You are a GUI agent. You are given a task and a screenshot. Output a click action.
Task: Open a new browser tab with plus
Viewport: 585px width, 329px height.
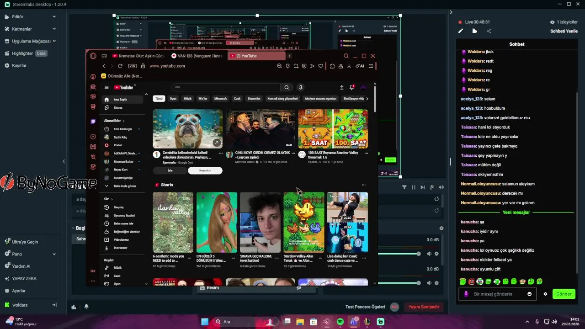coord(289,56)
